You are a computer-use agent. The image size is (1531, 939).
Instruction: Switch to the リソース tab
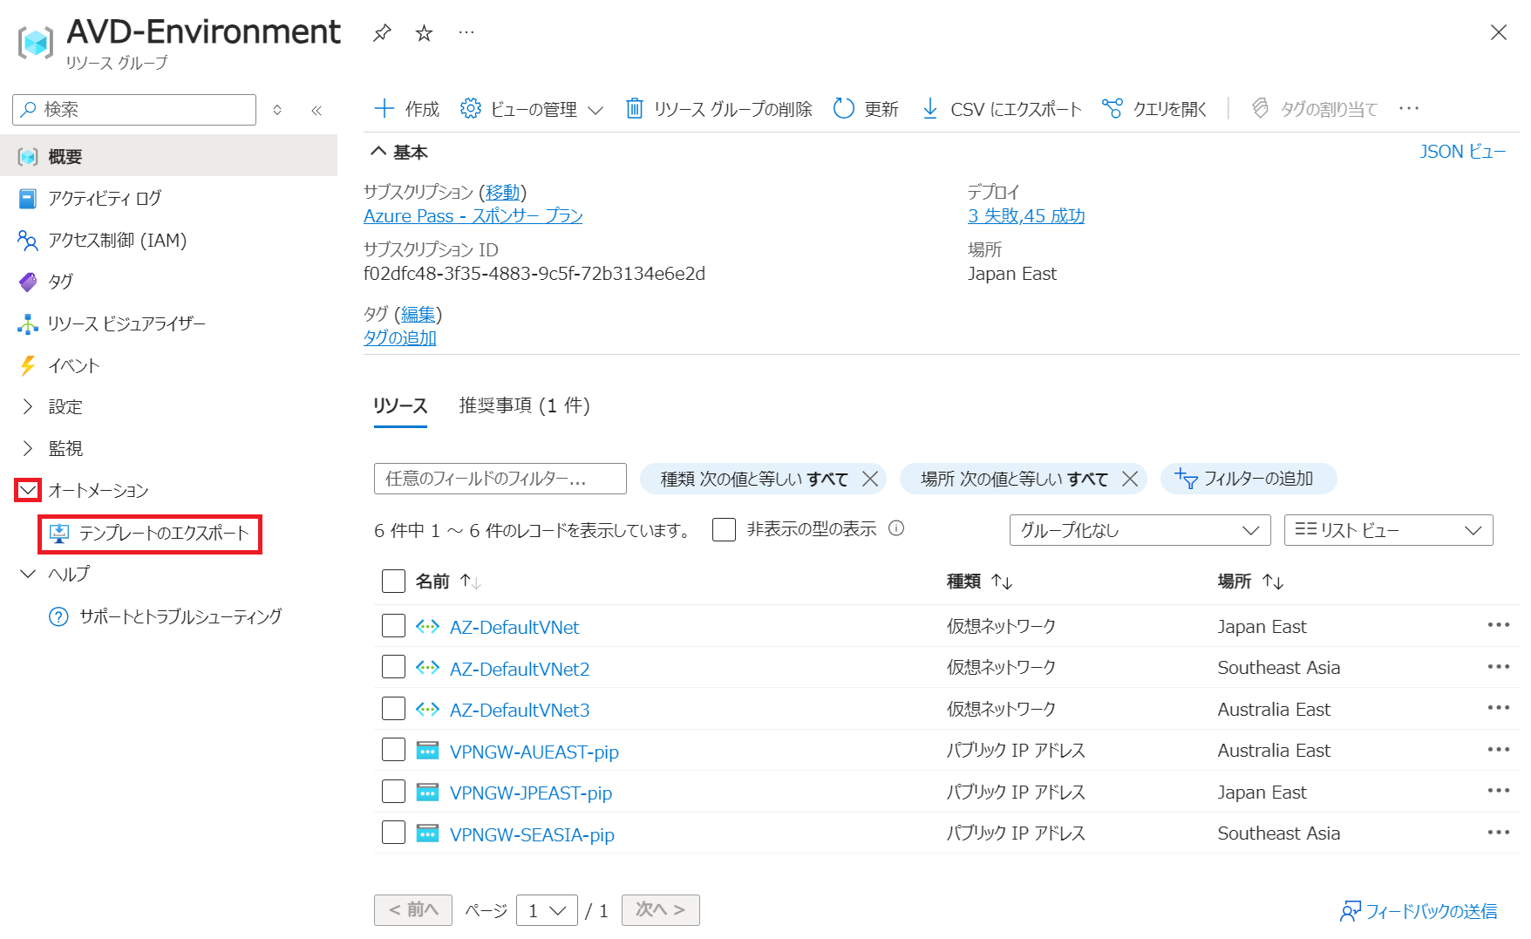pos(400,405)
